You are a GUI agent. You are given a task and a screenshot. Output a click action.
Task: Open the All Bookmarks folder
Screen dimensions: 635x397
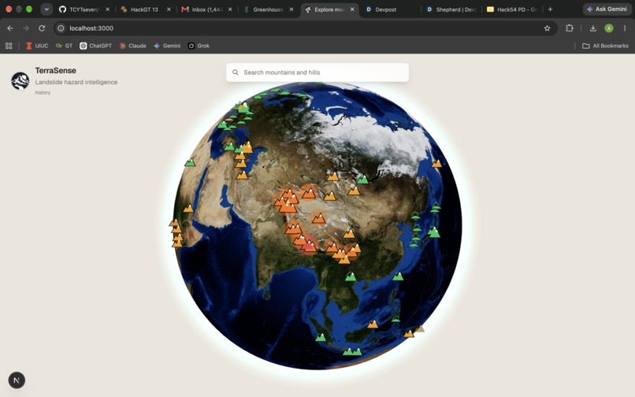(x=605, y=46)
